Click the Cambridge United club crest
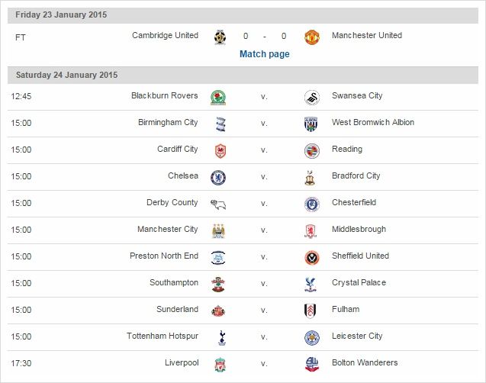The height and width of the screenshot is (383, 486). click(220, 37)
